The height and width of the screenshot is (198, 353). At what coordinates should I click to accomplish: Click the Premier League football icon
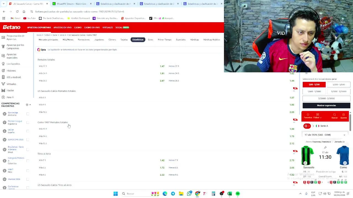(4, 122)
